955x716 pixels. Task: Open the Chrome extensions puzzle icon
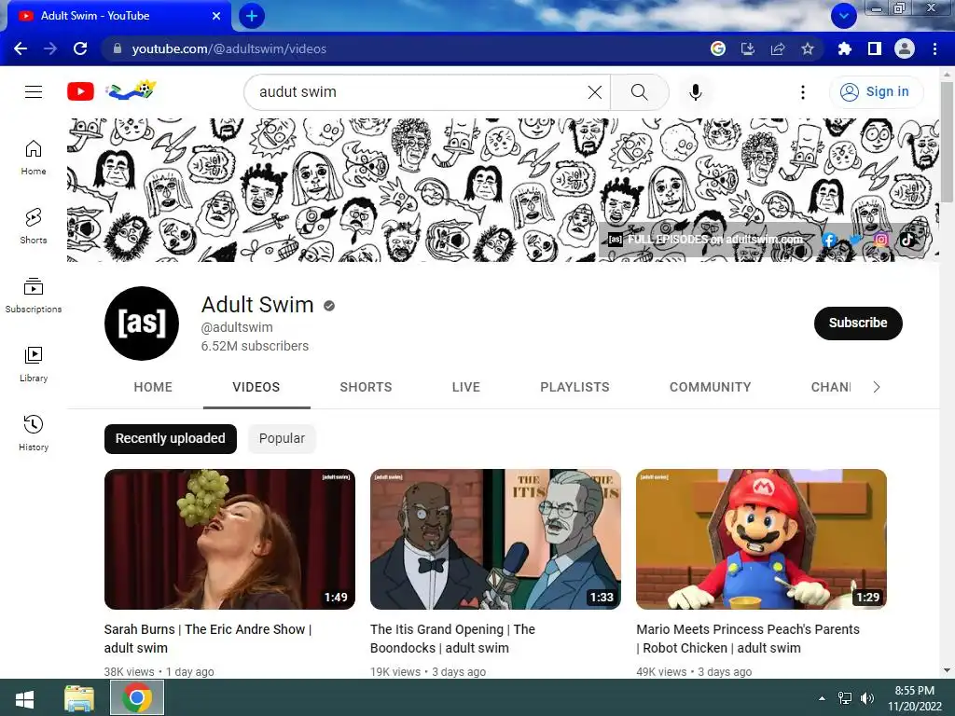click(x=844, y=48)
